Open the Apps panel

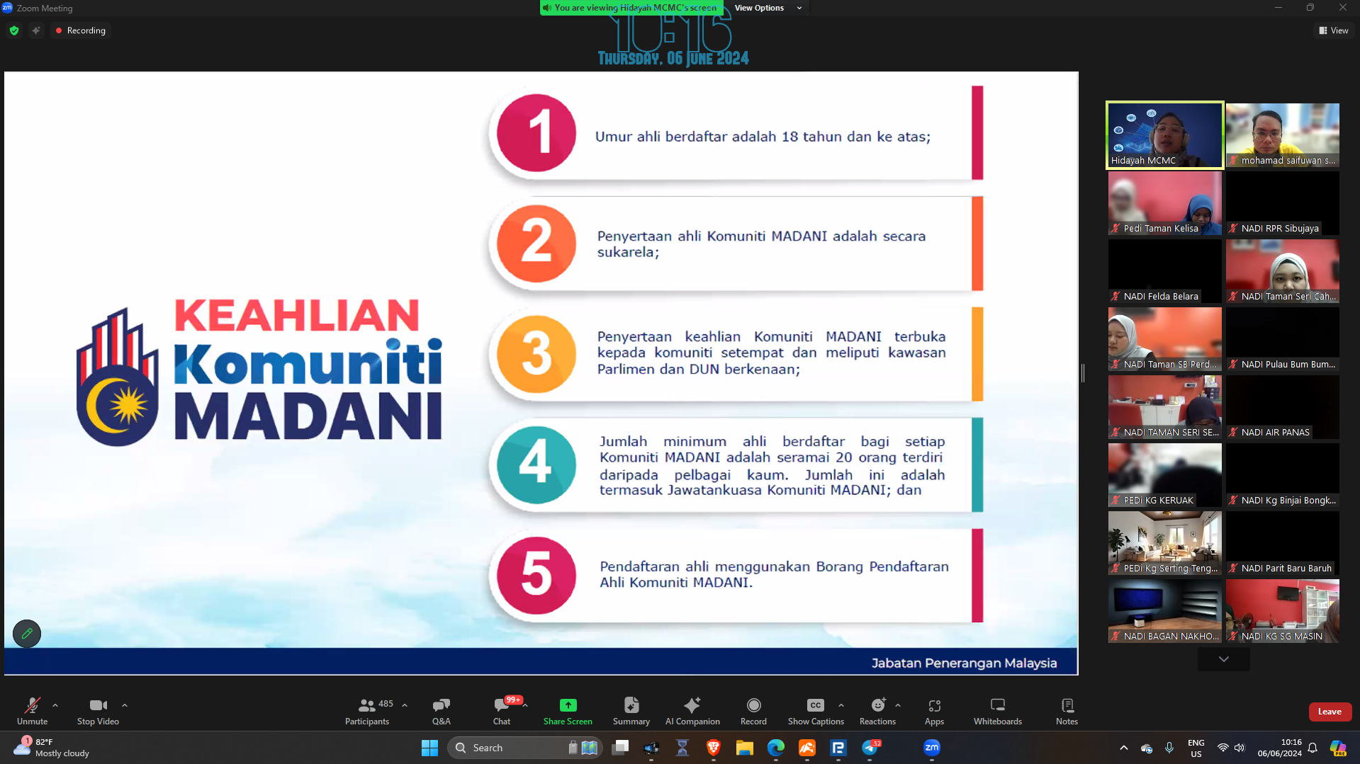click(934, 711)
